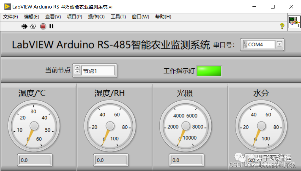Image resolution: width=301 pixels, height=171 pixels.
Task: Click the Run Continuously icon
Action: point(33,26)
